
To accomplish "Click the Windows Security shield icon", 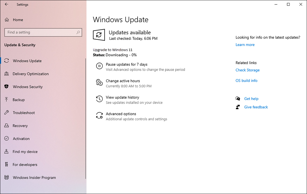I will click(x=6, y=87).
